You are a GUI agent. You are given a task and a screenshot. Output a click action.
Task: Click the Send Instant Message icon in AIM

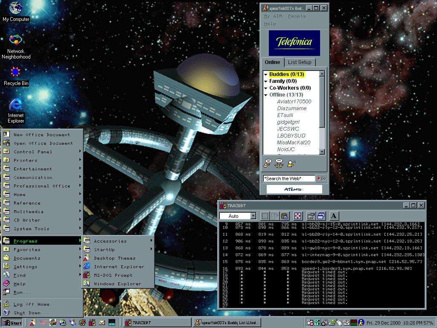[x=267, y=163]
